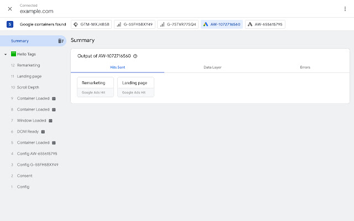Select the AW-1072716560 Google Ads container
The height and width of the screenshot is (221, 354).
pyautogui.click(x=221, y=24)
